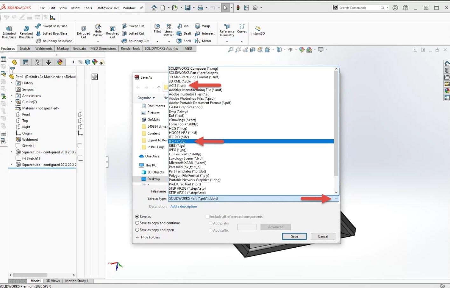Click the Save button in dialog
Screen dimensions: 450x288
coord(294,236)
